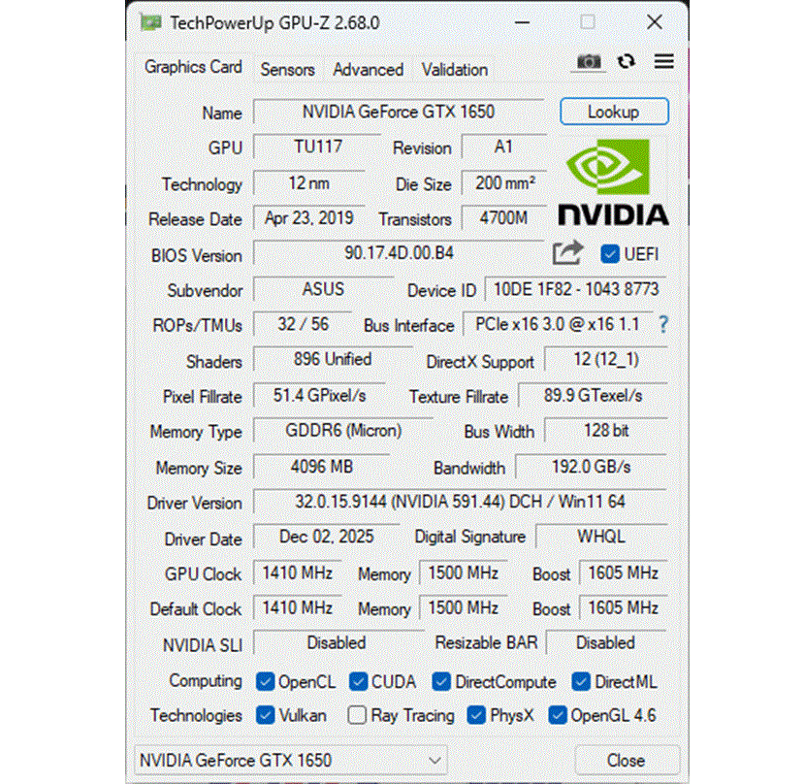Click the Transistors field 4700M
The height and width of the screenshot is (784, 805).
pyautogui.click(x=504, y=218)
